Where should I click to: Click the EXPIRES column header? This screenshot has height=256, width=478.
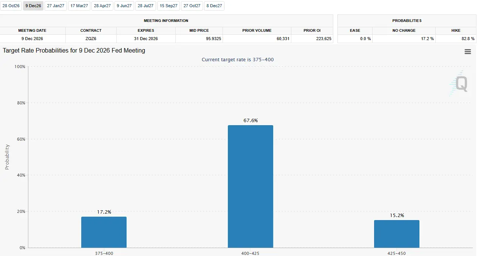coord(146,30)
